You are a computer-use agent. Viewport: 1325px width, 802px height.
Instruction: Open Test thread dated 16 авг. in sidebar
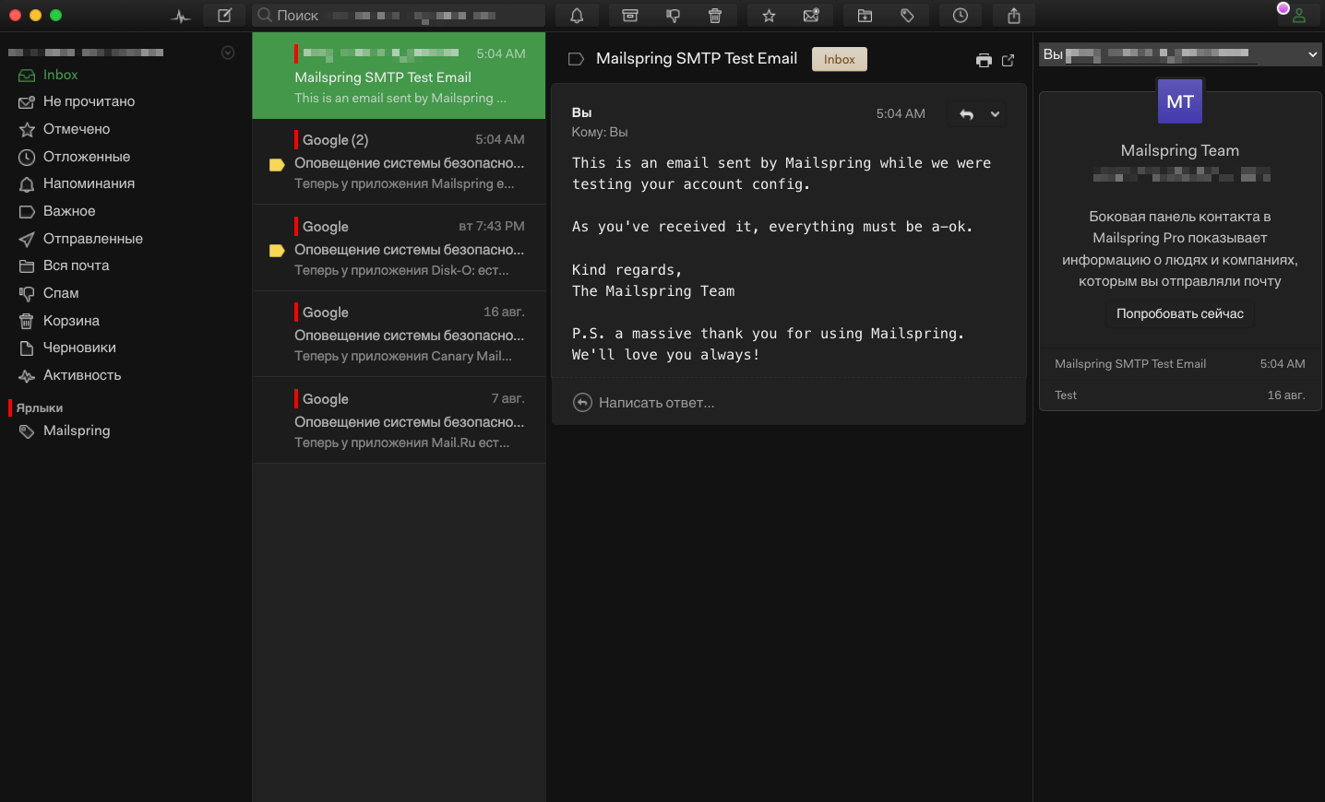[1179, 395]
